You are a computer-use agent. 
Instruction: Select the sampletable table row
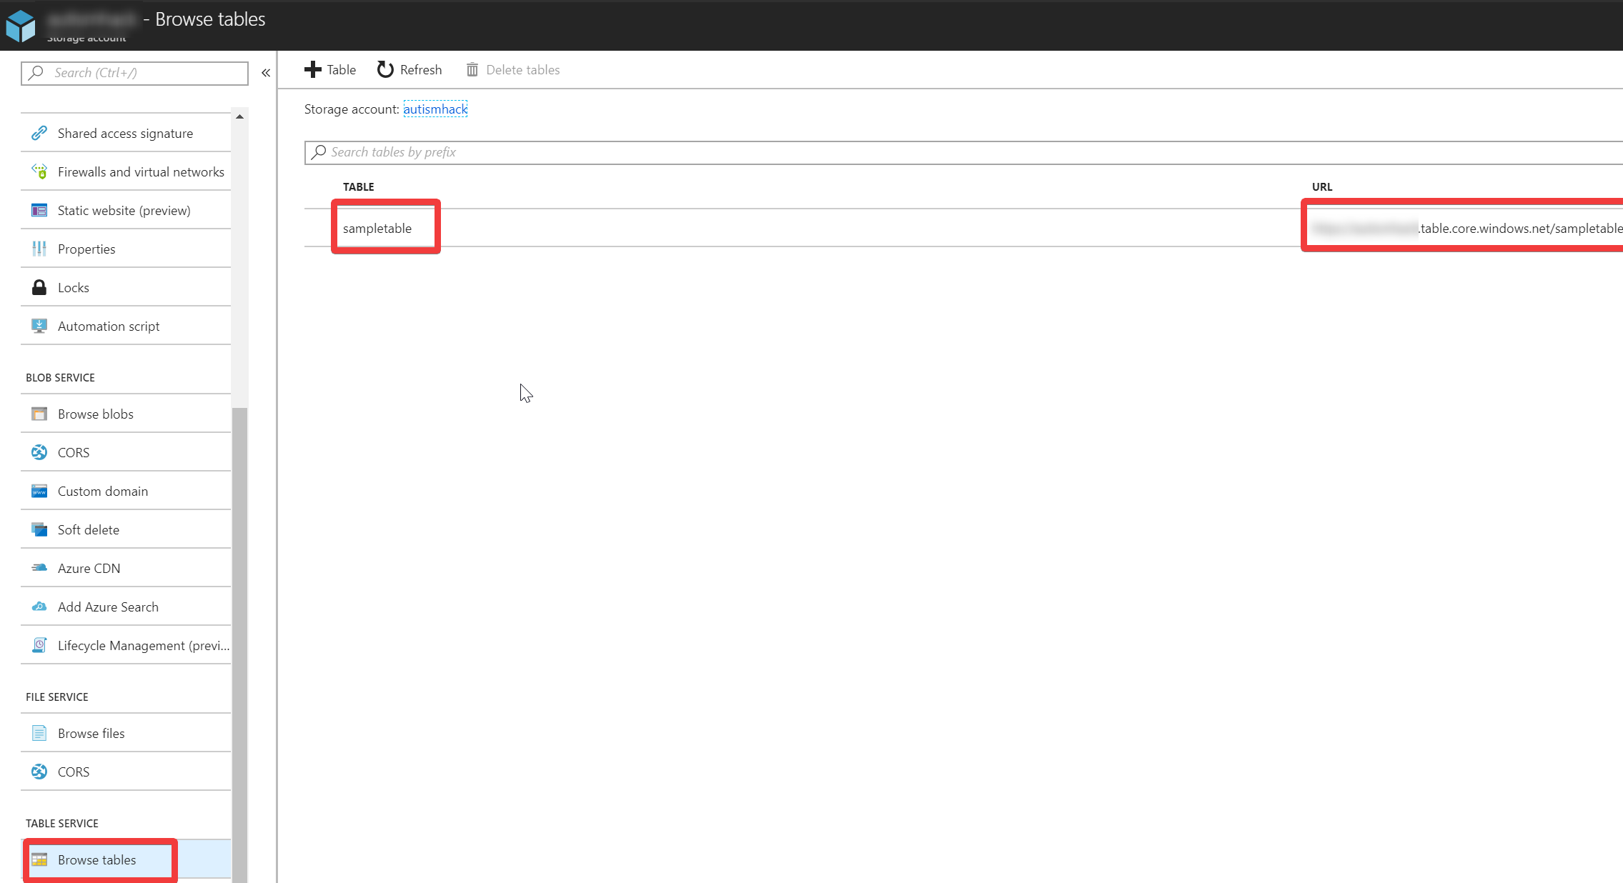pyautogui.click(x=377, y=227)
